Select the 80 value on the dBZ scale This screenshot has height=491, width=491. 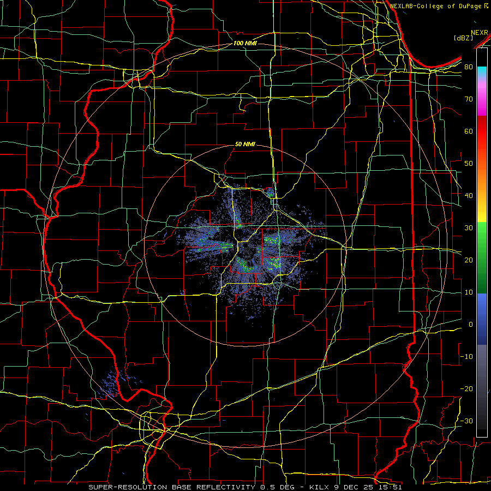click(x=469, y=67)
